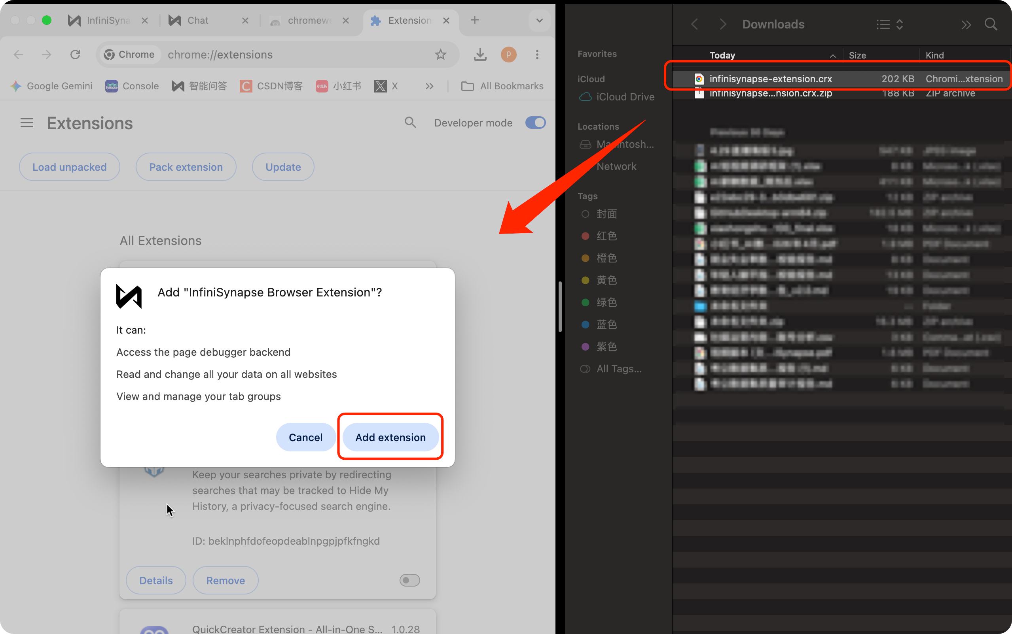Open Chrome three-dot menu
Viewport: 1012px width, 634px height.
[537, 55]
